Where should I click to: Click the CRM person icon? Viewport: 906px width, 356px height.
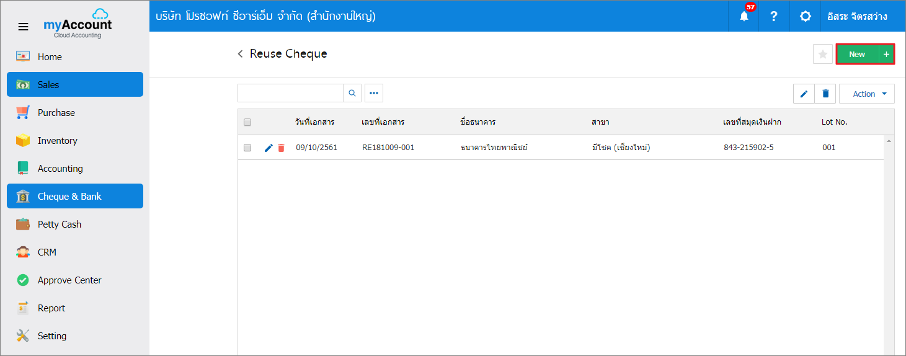(23, 252)
